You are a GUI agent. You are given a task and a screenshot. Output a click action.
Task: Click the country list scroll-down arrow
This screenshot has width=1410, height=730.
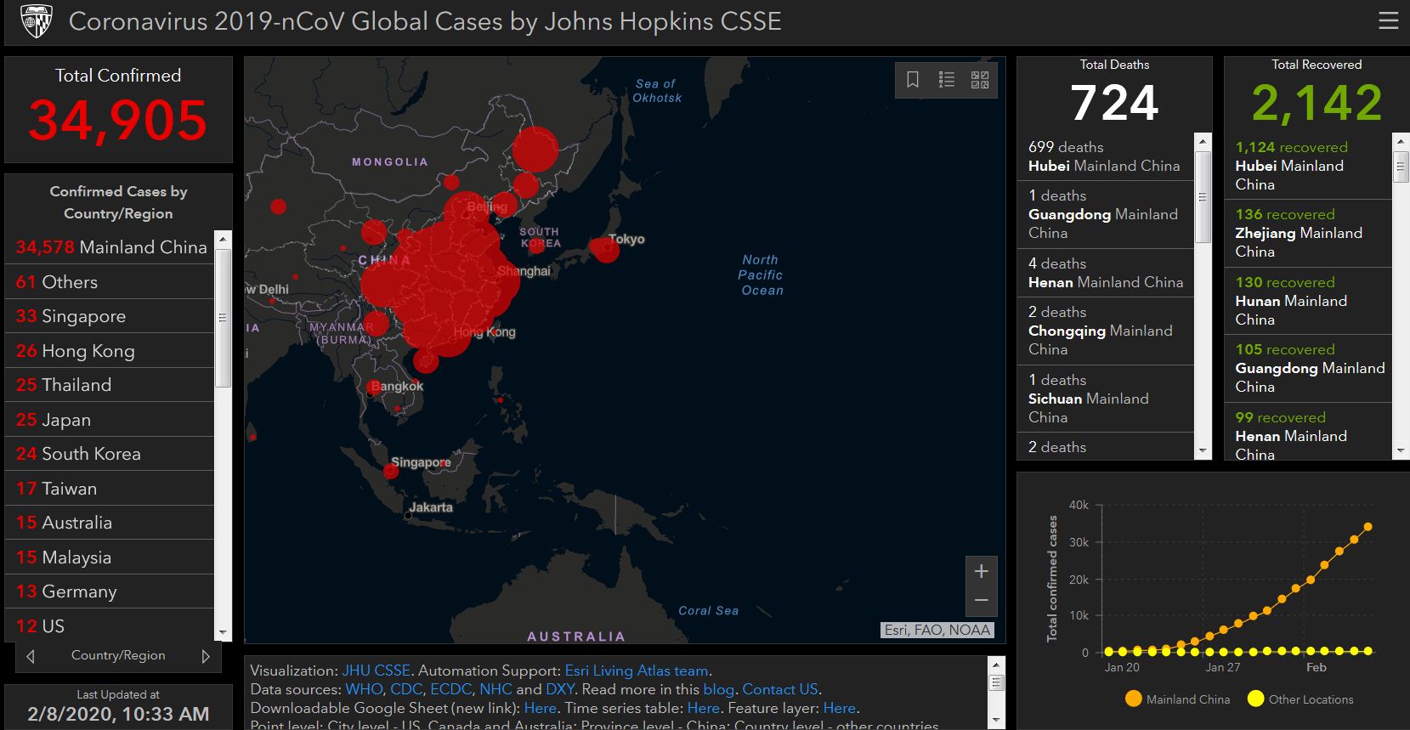click(x=223, y=633)
